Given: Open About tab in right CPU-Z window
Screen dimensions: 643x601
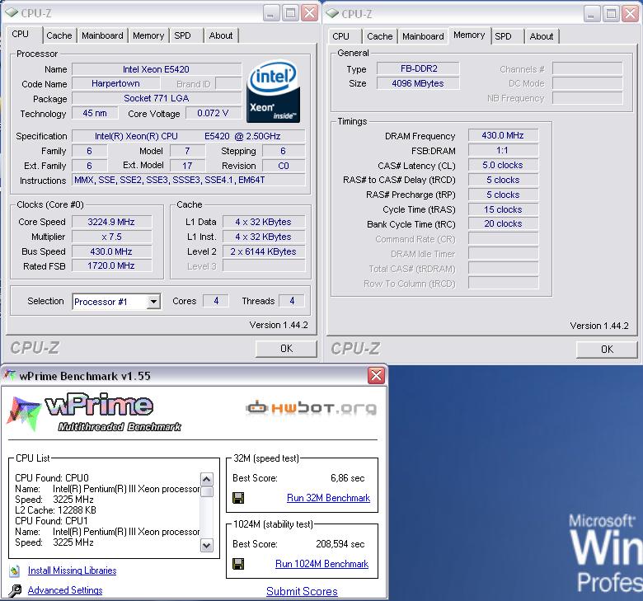Looking at the screenshot, I should pos(542,36).
